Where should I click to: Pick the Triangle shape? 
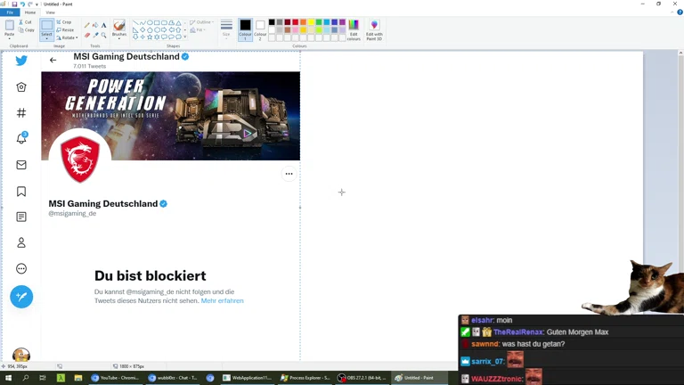[178, 22]
